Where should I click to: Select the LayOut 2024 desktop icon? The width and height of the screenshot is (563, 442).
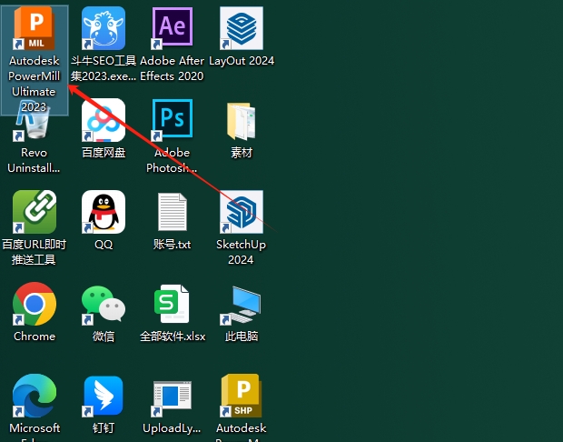tap(242, 28)
